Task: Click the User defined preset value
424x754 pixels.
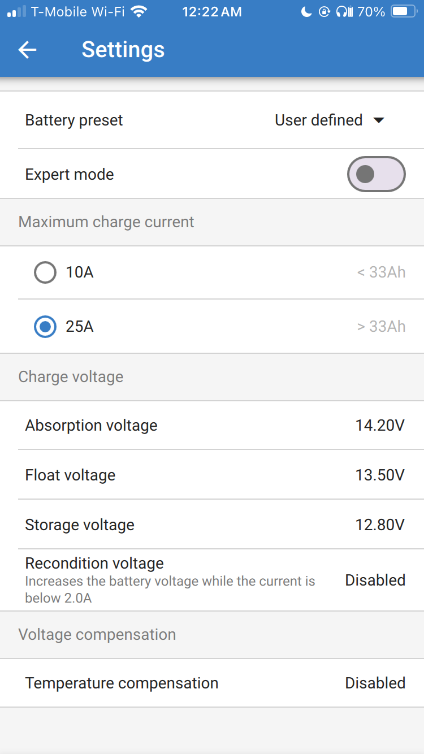Action: (318, 120)
